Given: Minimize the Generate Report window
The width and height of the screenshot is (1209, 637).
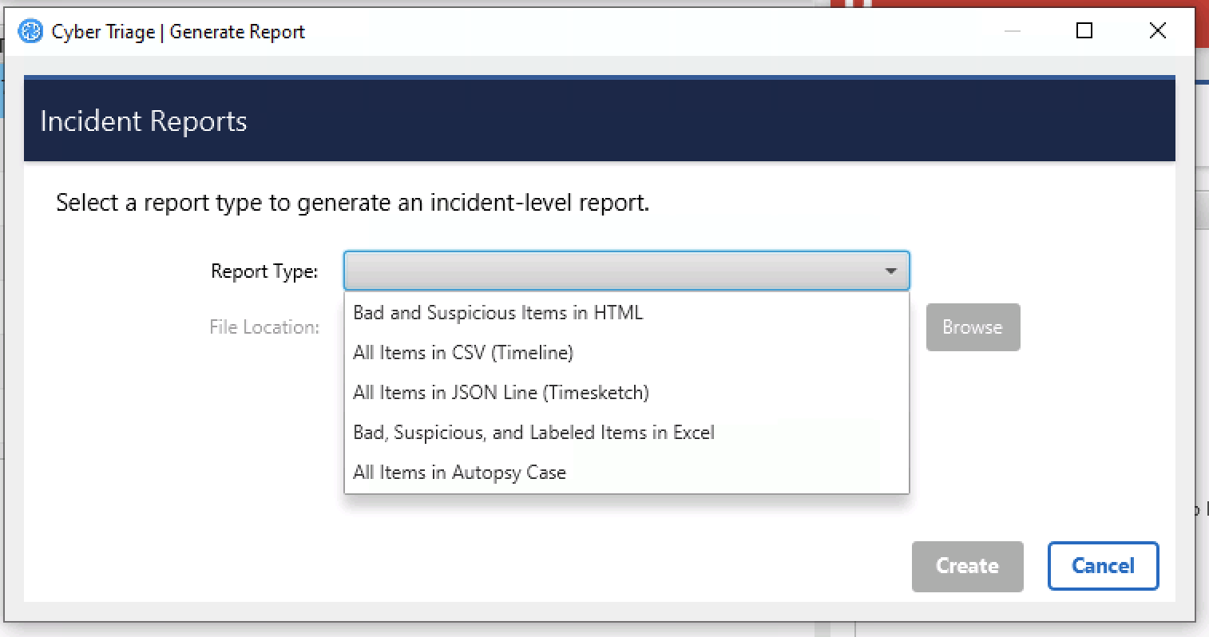Looking at the screenshot, I should pos(1013,31).
